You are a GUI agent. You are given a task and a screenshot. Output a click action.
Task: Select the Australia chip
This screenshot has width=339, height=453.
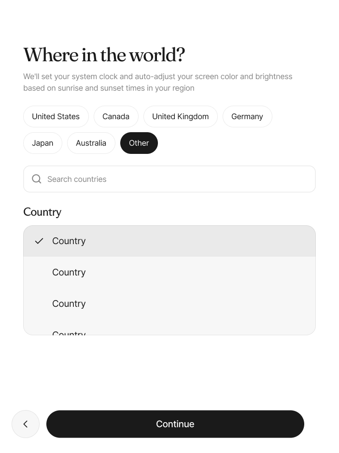(x=91, y=143)
